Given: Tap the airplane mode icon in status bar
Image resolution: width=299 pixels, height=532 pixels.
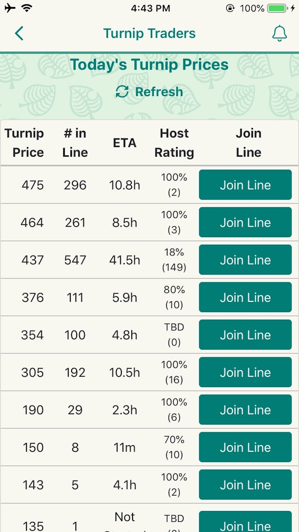Looking at the screenshot, I should click(x=9, y=8).
